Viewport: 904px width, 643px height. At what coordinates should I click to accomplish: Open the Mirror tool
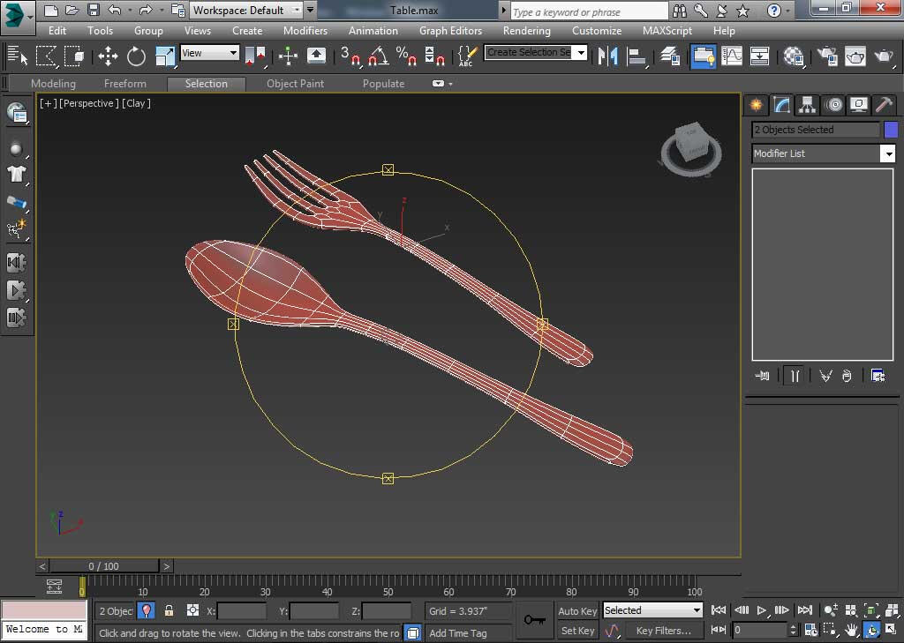(607, 56)
